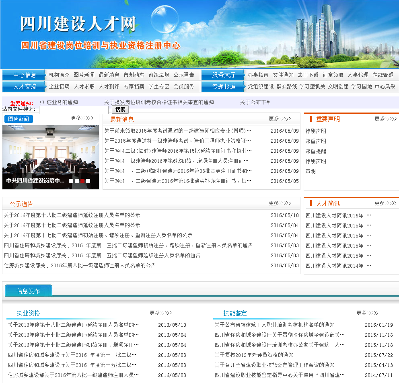399x383 pixels.
Task: Select 人才求职 navigation link
Action: [x=84, y=86]
